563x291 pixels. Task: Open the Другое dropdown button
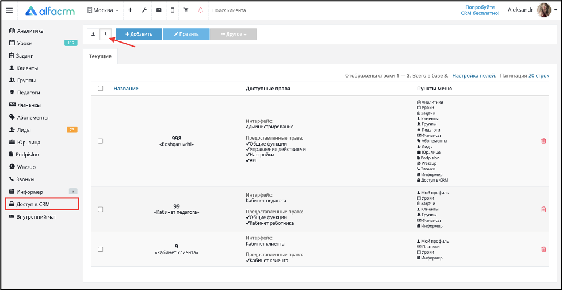tap(233, 34)
